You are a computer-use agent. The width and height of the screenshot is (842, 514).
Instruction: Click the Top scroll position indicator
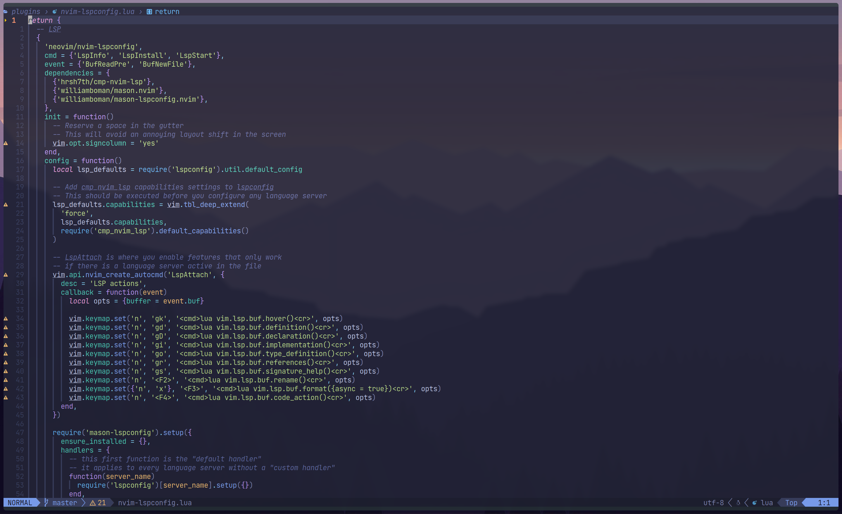pyautogui.click(x=791, y=503)
